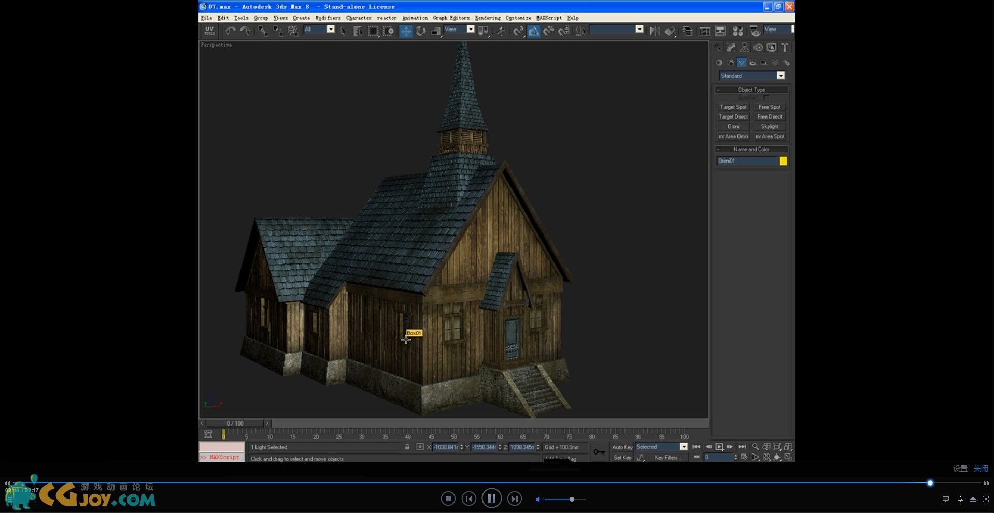The width and height of the screenshot is (994, 513).
Task: Toggle the AutoGrid checkbox
Action: click(766, 98)
